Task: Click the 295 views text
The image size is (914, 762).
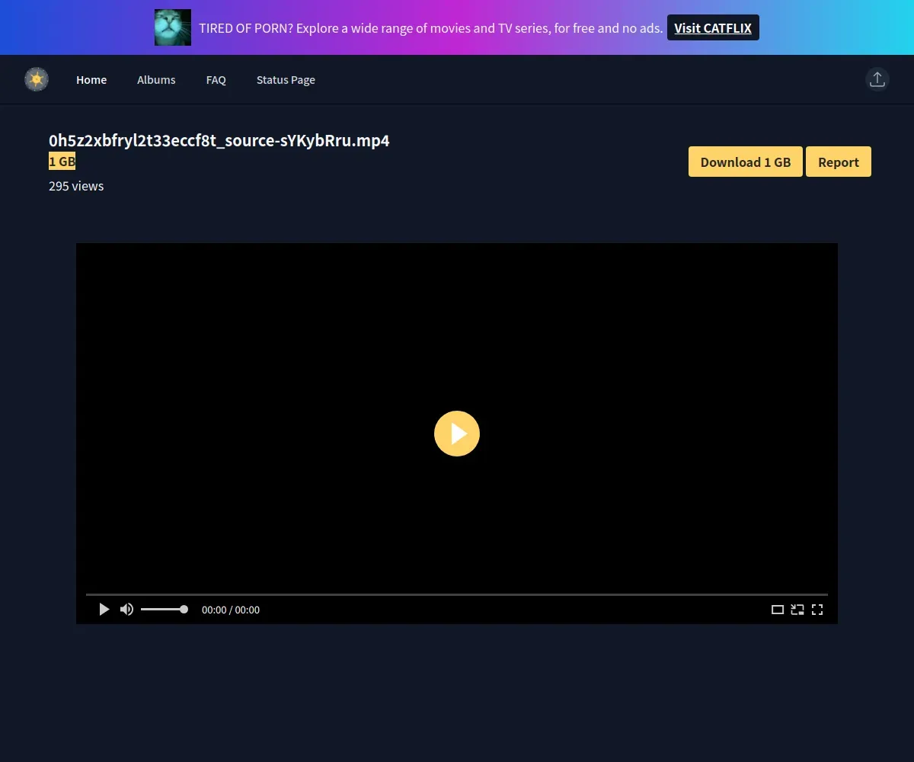Action: tap(76, 186)
